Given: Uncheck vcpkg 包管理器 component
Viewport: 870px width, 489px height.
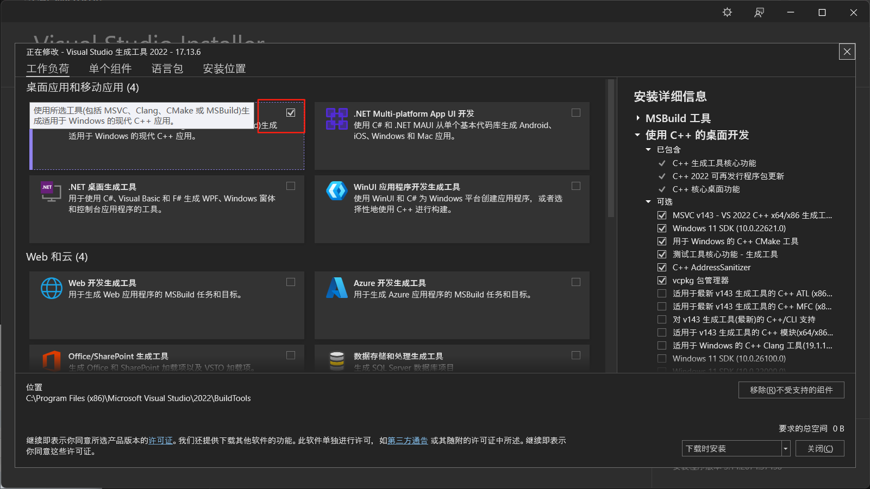Looking at the screenshot, I should tap(662, 280).
